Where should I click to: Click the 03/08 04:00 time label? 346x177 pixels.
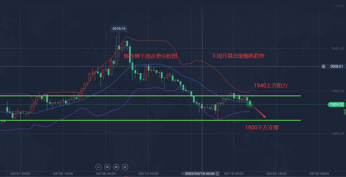point(106,173)
